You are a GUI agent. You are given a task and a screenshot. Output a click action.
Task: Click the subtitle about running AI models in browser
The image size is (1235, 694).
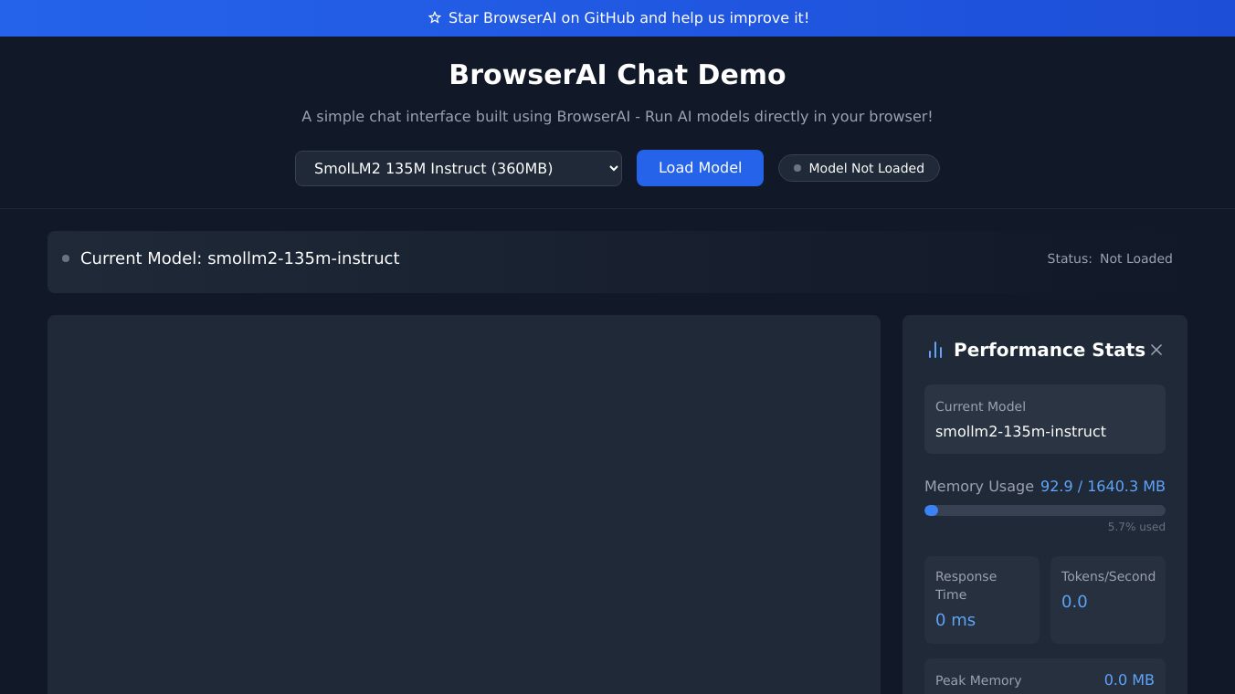pyautogui.click(x=617, y=117)
